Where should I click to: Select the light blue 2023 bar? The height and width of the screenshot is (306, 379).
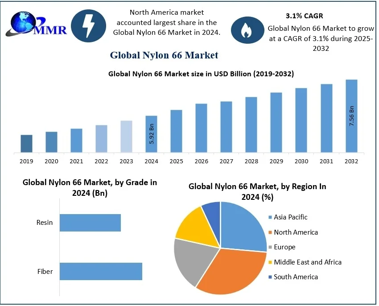[126, 136]
